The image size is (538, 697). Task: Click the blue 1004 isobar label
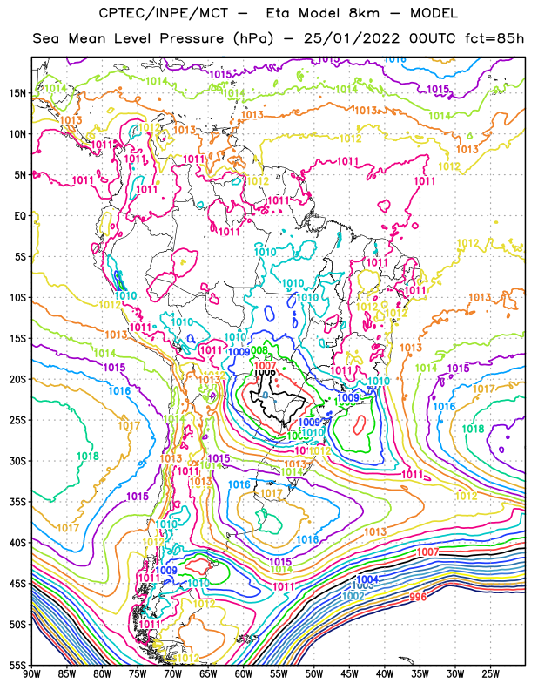[x=367, y=579]
